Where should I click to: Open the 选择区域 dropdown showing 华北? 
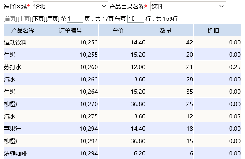pyautogui.click(x=71, y=6)
